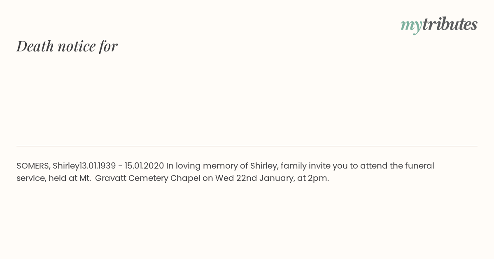
Task: Select the birth date 13.01.1939
Action: (x=98, y=166)
